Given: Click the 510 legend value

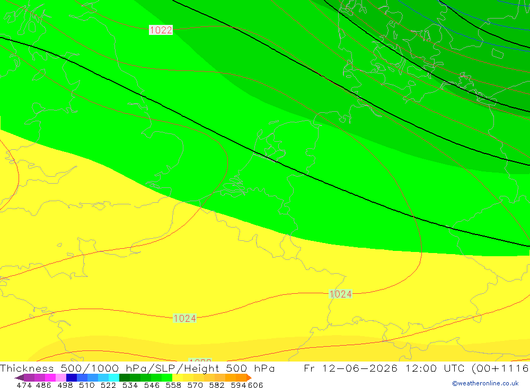Looking at the screenshot, I should click(x=87, y=385).
